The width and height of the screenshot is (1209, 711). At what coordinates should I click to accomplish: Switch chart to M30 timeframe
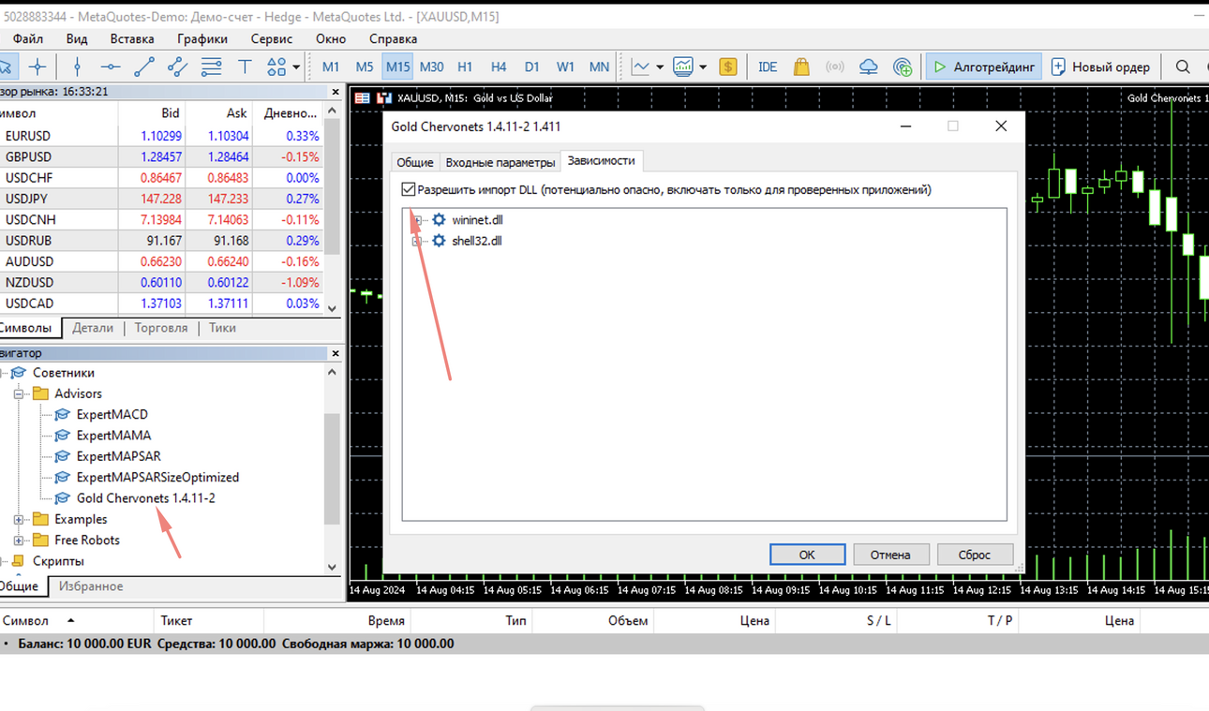pyautogui.click(x=432, y=67)
